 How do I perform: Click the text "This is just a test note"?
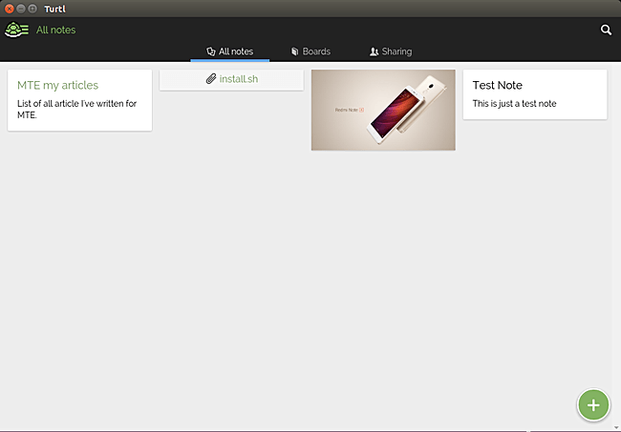[514, 104]
